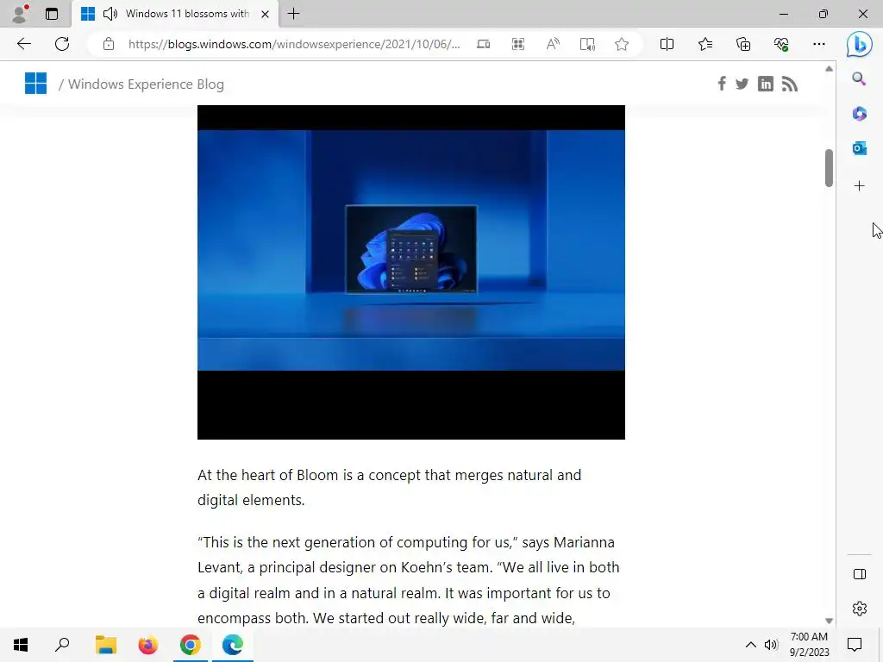Click the Windows logo on blog header

click(x=35, y=84)
